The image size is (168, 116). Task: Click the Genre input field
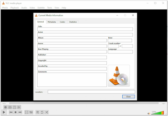point(72,46)
